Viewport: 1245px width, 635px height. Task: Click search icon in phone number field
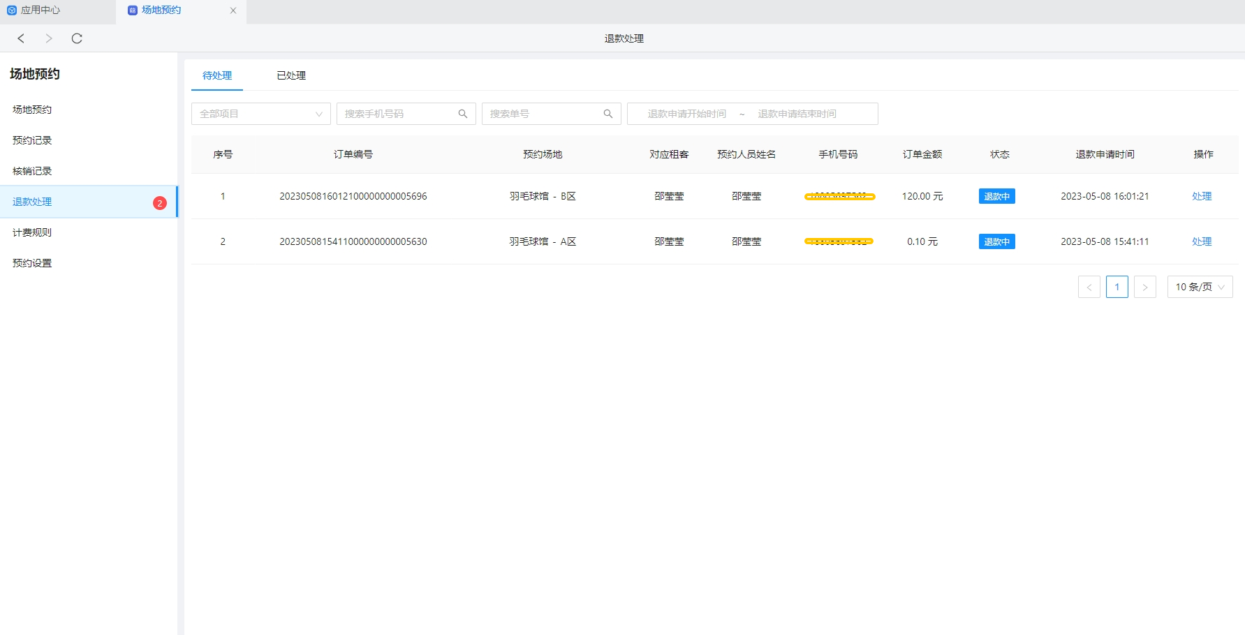tap(463, 114)
